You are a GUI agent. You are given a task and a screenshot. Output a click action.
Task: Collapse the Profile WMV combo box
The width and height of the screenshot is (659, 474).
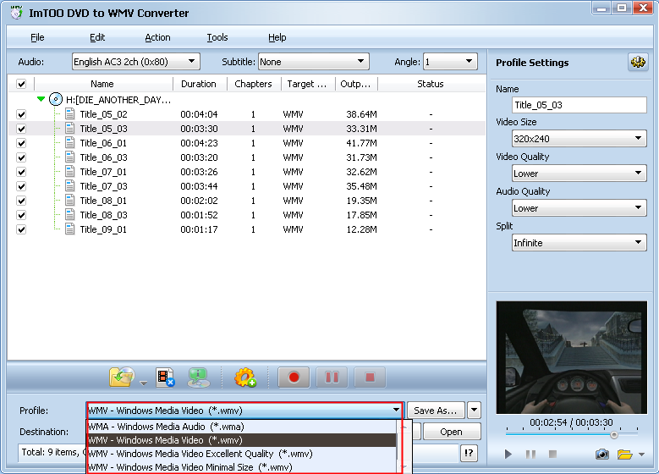(244, 411)
